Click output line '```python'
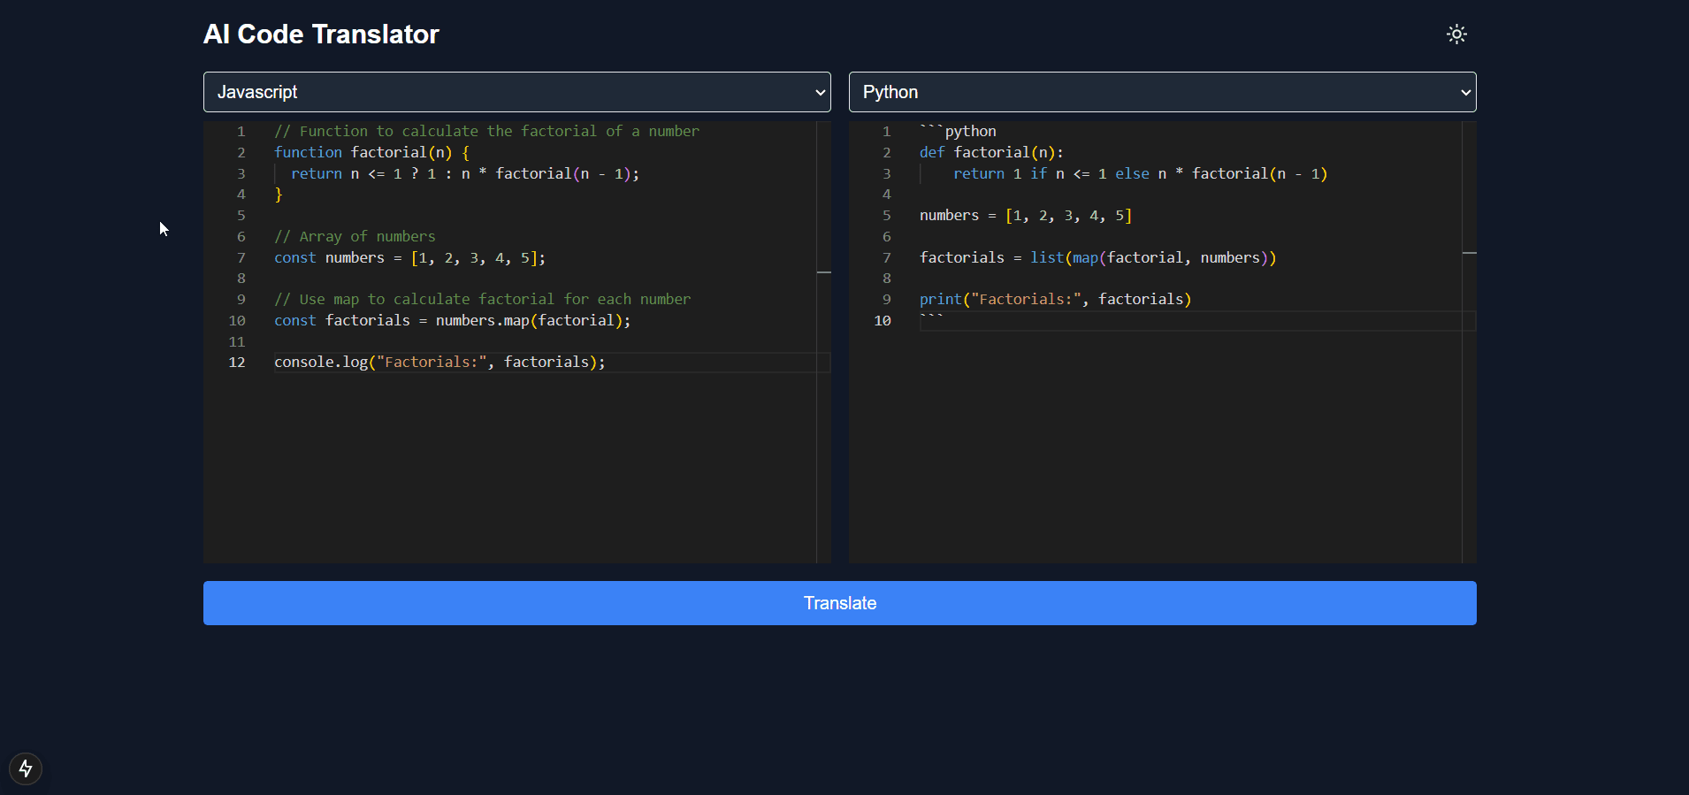This screenshot has width=1689, height=795. [958, 131]
